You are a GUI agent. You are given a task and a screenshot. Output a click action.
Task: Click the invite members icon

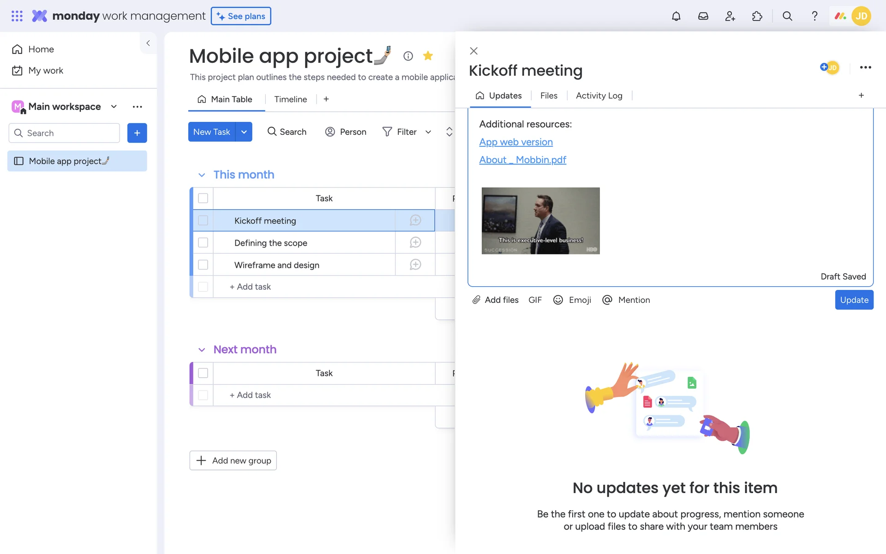click(x=730, y=16)
